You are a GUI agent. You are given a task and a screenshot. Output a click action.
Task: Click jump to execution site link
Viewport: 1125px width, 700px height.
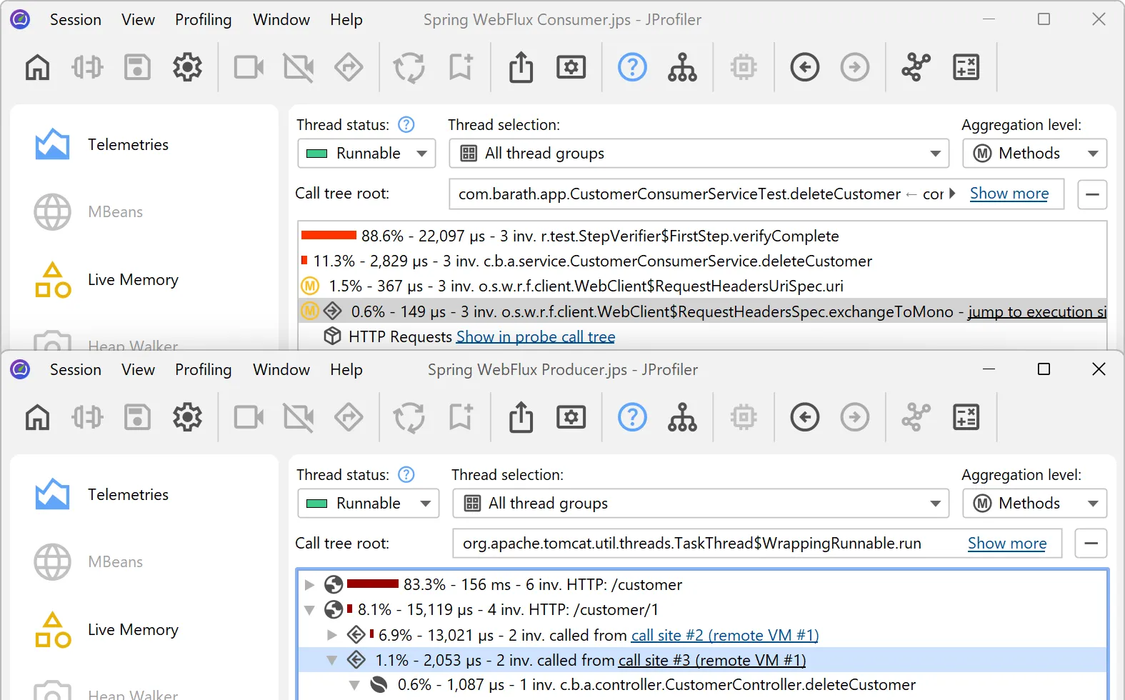pyautogui.click(x=1037, y=312)
